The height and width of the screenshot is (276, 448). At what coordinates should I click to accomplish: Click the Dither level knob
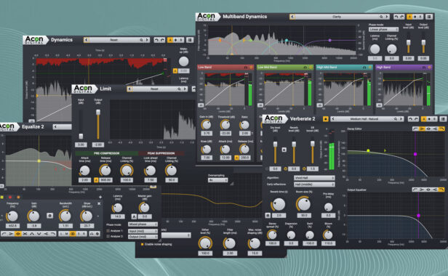tap(205, 243)
